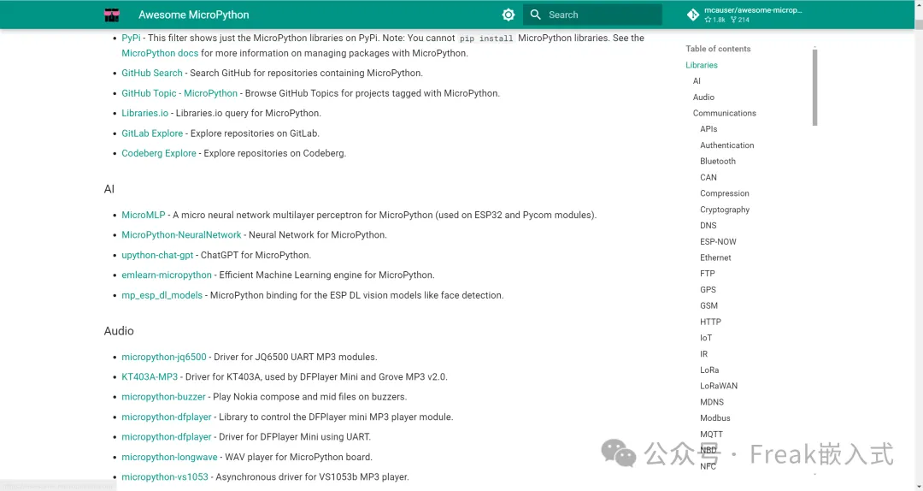Click the Awesome MicroPython logo icon

(x=112, y=15)
